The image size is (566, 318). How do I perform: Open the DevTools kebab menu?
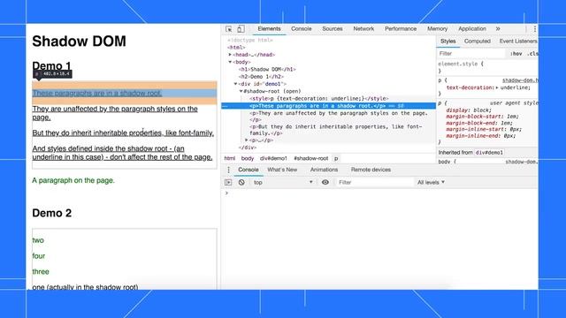coord(534,29)
